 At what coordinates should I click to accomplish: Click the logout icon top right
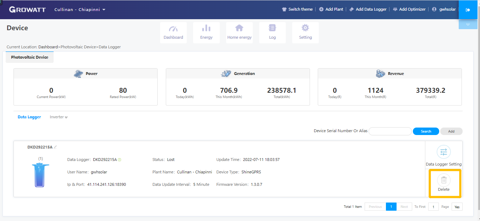pyautogui.click(x=468, y=9)
